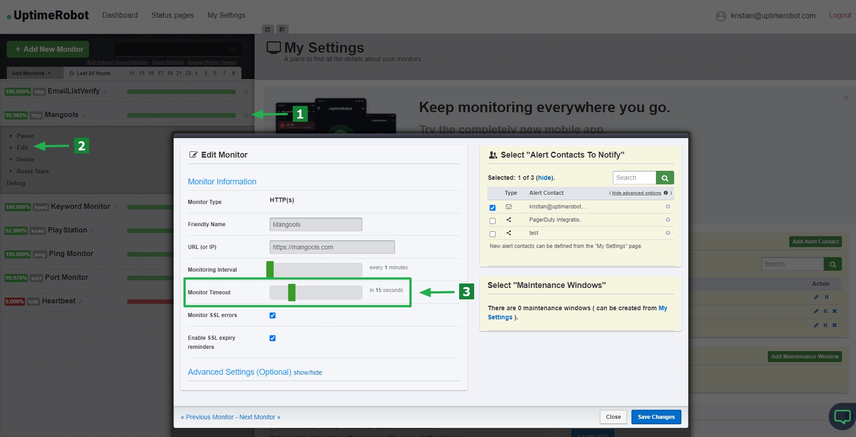Click the green search button in Alert Contacts panel
Image resolution: width=856 pixels, height=437 pixels.
pos(665,178)
